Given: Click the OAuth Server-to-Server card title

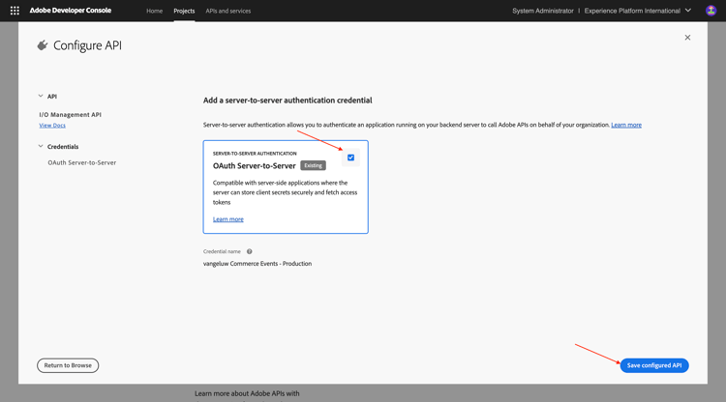Looking at the screenshot, I should point(255,165).
